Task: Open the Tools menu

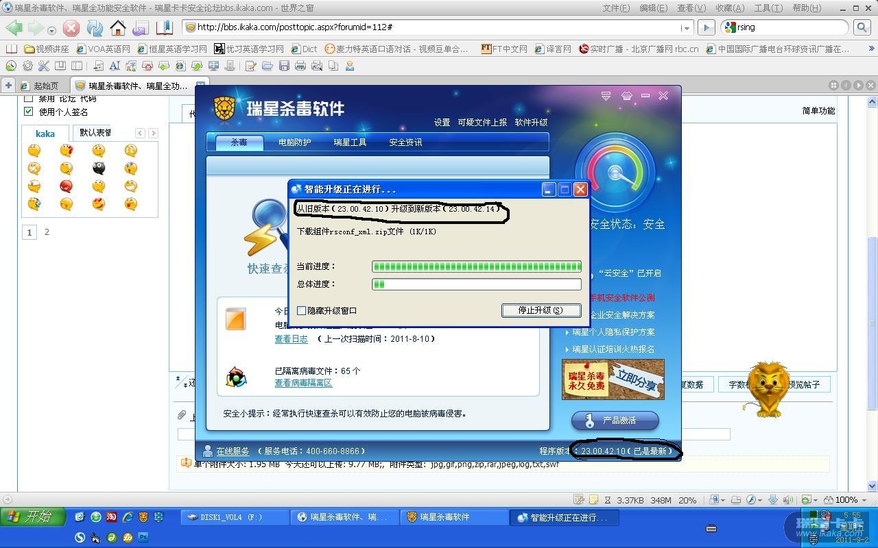Action: pyautogui.click(x=768, y=8)
